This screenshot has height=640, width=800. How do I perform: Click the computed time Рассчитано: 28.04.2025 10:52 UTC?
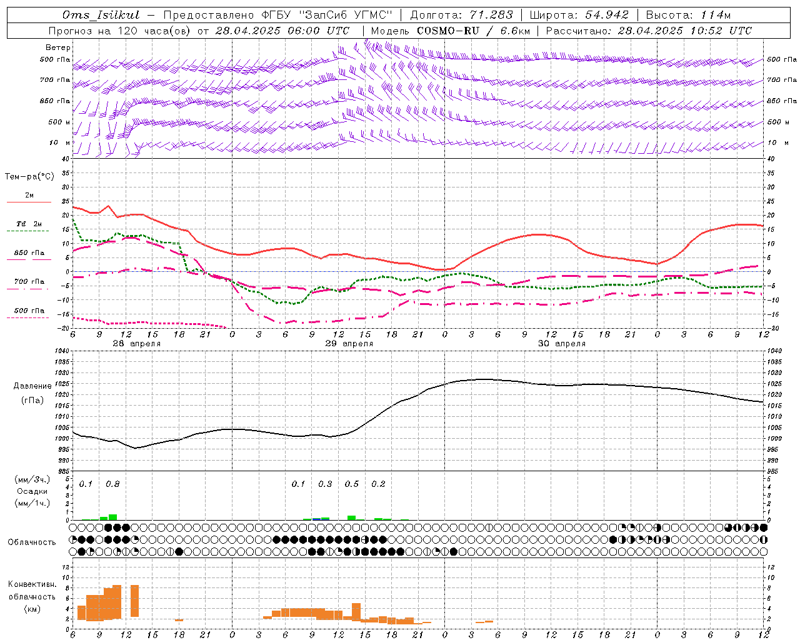[x=649, y=31]
